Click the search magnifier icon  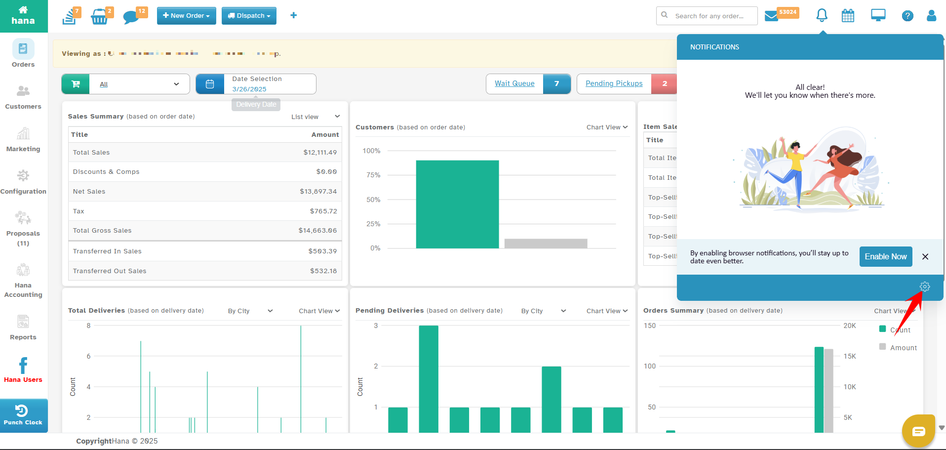665,15
